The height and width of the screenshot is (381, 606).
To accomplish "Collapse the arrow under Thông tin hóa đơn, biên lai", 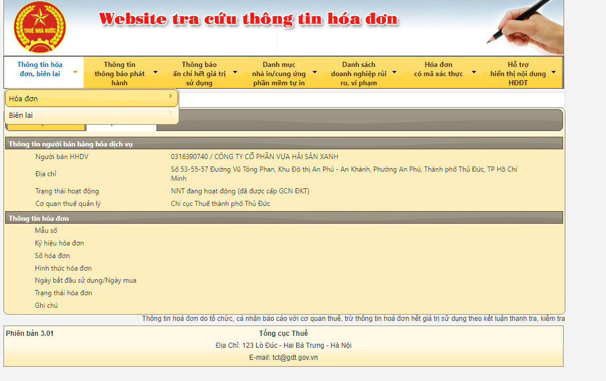I will (74, 73).
